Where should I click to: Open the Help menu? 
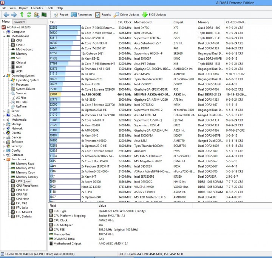[60, 8]
